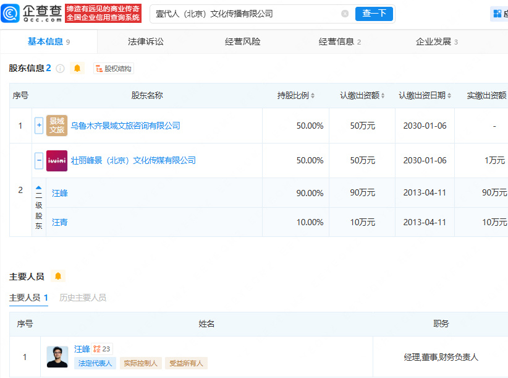Click the 经理,董事,财务负责人 cell
The height and width of the screenshot is (378, 508).
point(441,357)
